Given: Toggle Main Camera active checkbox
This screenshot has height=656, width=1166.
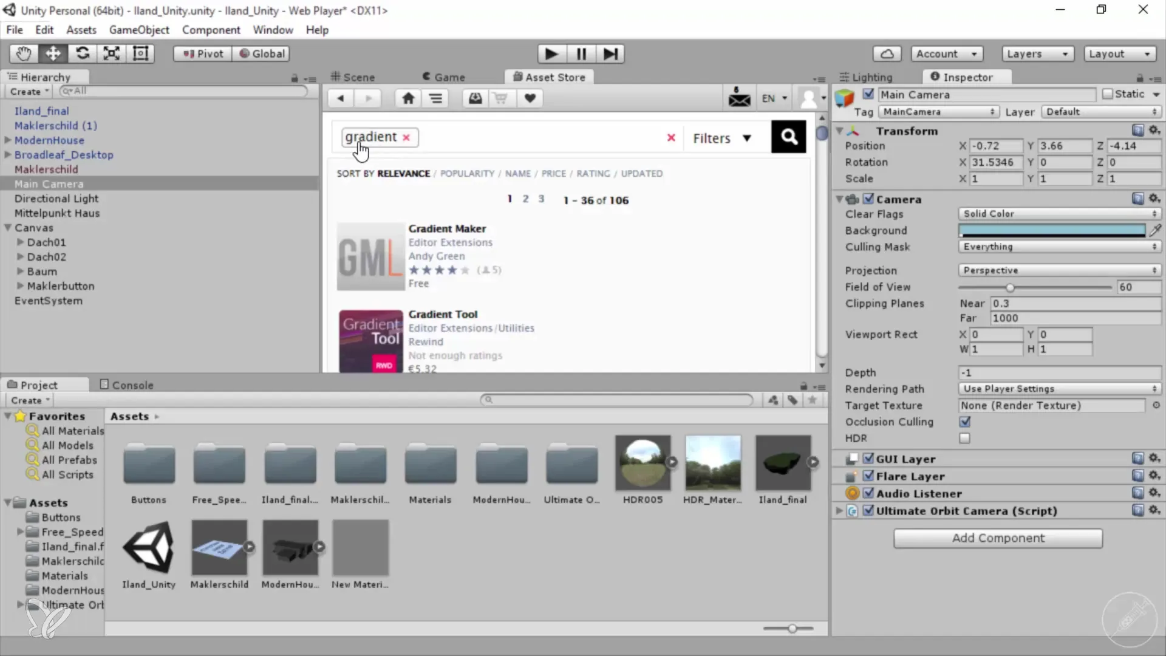Looking at the screenshot, I should tap(868, 94).
